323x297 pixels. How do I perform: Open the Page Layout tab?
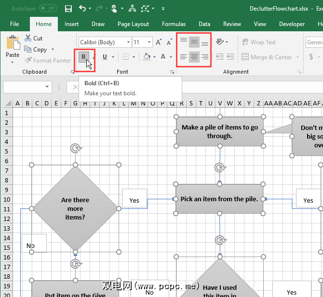click(x=133, y=24)
